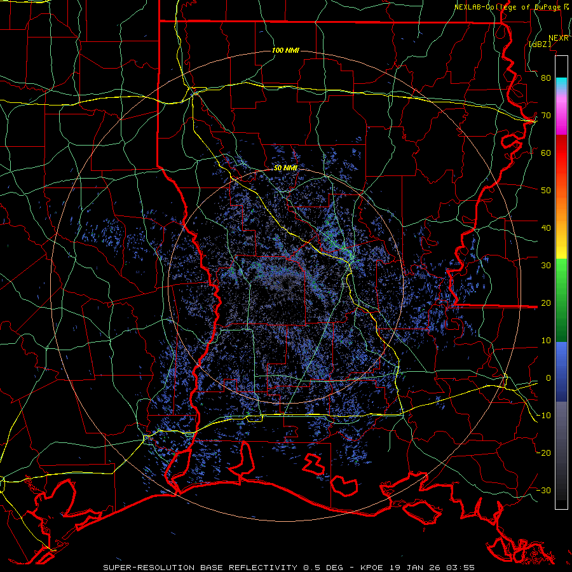Click the 10 value on the dBZ scale
The image size is (572, 572).
click(546, 341)
